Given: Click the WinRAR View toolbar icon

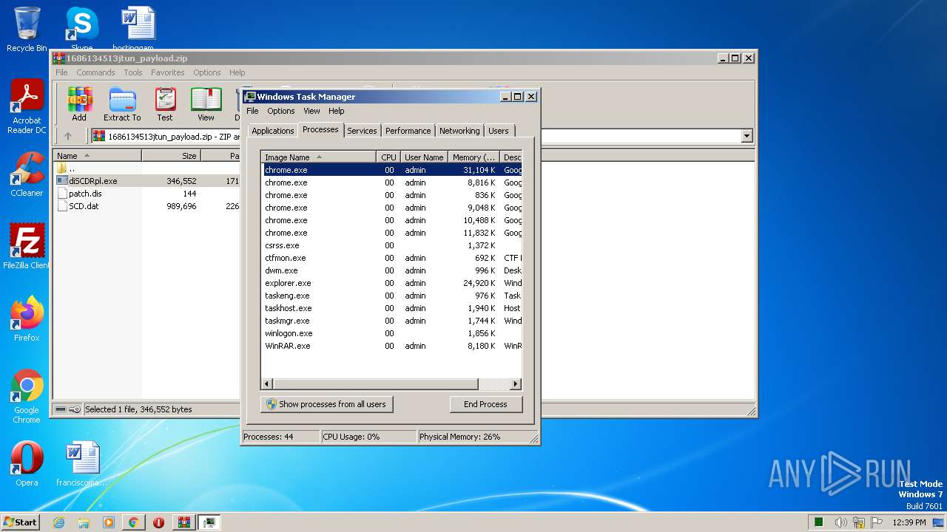Looking at the screenshot, I should coord(206,104).
